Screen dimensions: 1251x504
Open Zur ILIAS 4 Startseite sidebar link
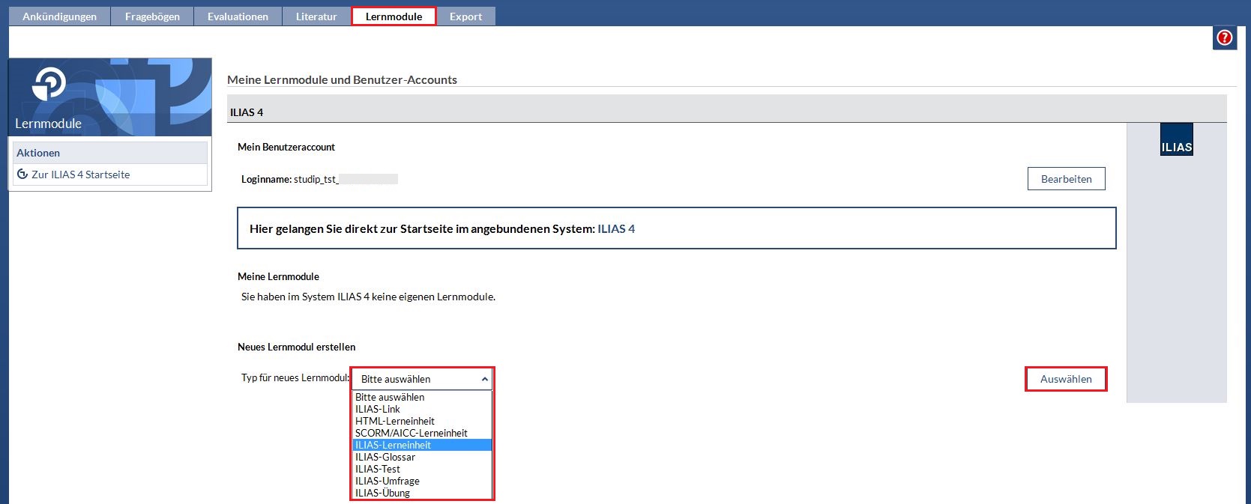coord(80,174)
